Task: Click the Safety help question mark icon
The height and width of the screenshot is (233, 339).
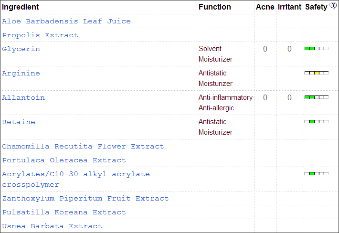Action: [333, 6]
